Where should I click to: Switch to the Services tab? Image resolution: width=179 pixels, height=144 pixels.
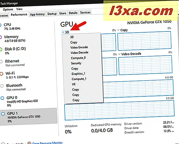click(x=85, y=12)
